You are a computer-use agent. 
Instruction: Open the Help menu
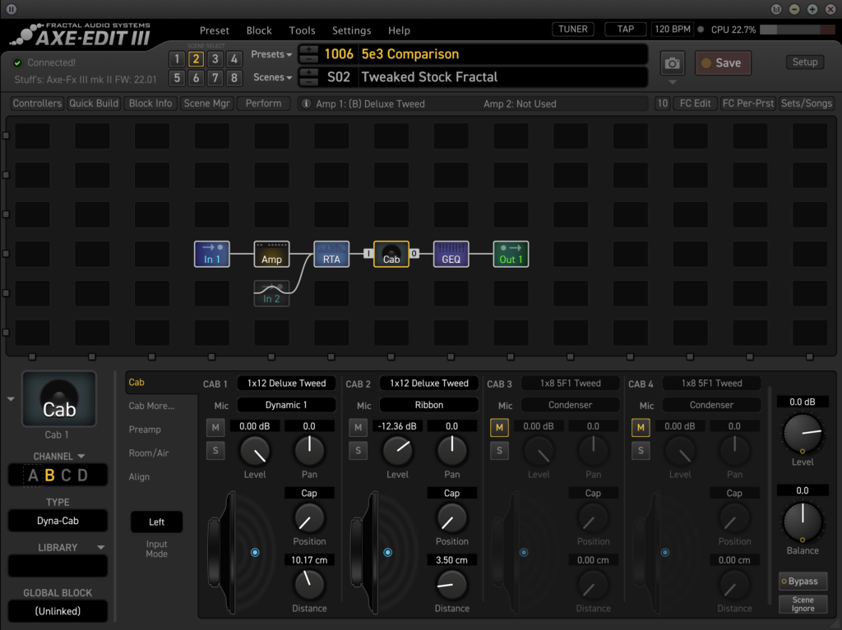tap(399, 30)
